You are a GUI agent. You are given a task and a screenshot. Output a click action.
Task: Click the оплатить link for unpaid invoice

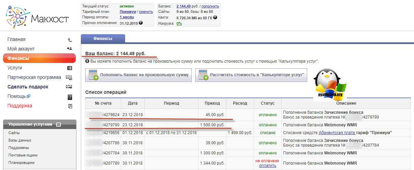(267, 166)
